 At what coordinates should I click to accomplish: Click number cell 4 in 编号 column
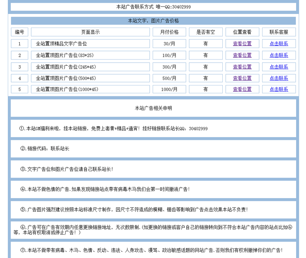(x=19, y=78)
